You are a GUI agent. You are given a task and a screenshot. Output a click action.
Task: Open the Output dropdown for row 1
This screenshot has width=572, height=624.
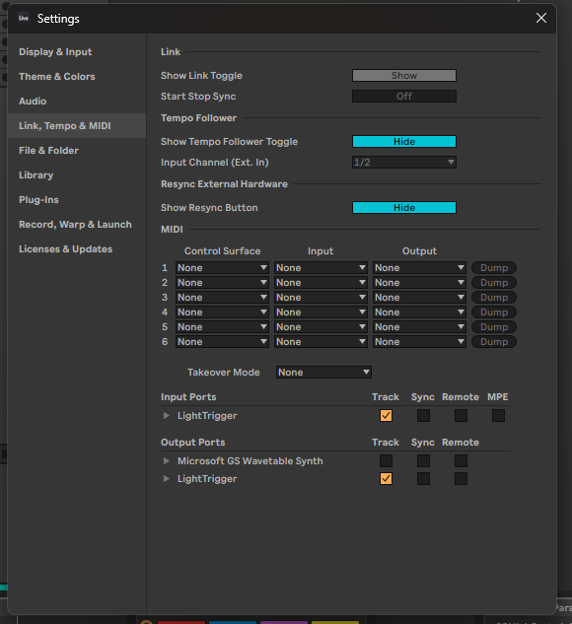[419, 268]
